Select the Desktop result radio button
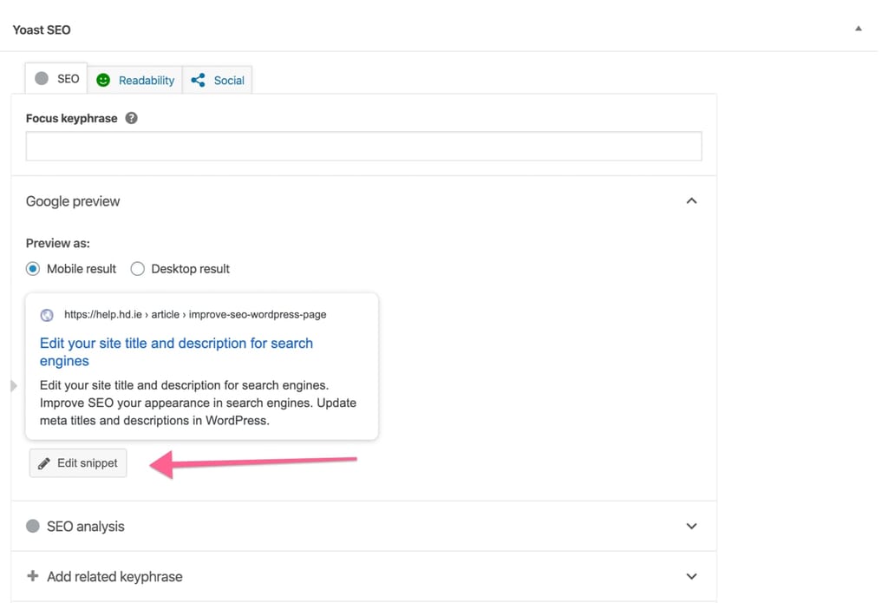This screenshot has height=603, width=888. coord(137,269)
